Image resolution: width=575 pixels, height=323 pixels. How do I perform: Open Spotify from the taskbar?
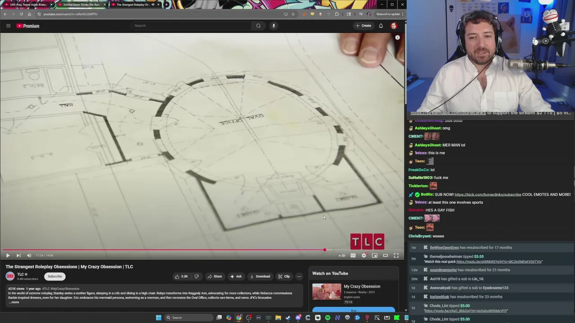(x=327, y=318)
